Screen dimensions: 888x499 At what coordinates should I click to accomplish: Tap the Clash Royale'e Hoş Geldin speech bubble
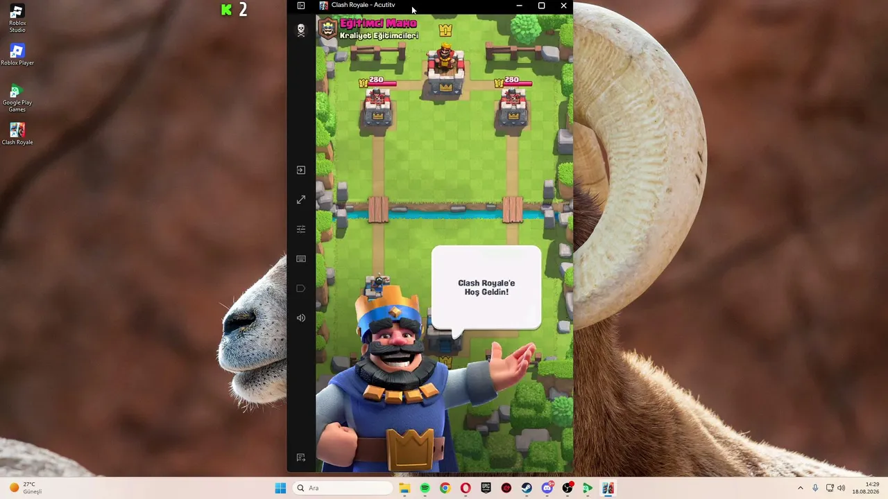(486, 288)
